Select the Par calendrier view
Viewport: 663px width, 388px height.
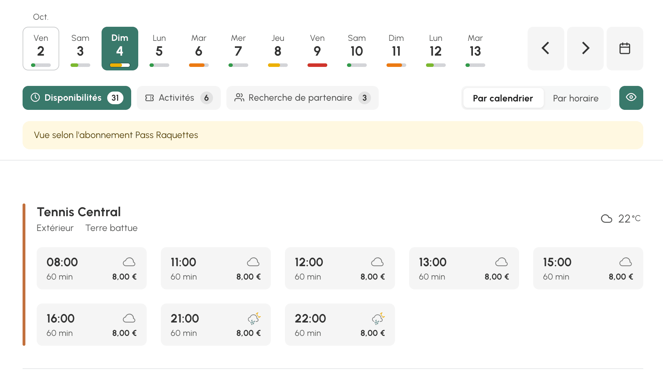click(x=503, y=98)
